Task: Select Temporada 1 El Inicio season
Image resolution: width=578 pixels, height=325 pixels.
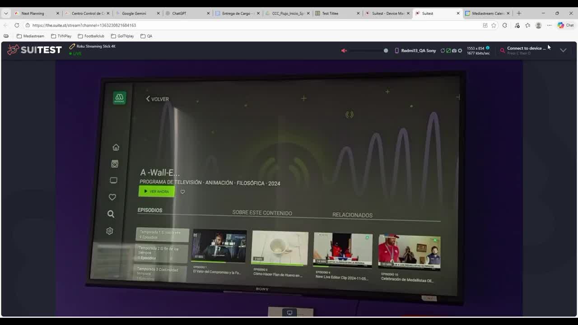Action: [162, 235]
